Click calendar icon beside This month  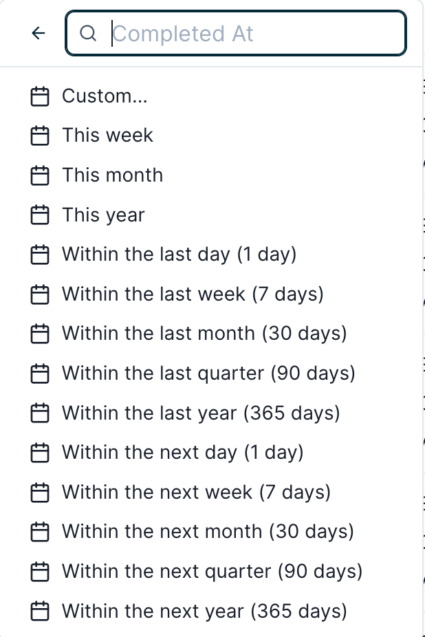pyautogui.click(x=41, y=175)
